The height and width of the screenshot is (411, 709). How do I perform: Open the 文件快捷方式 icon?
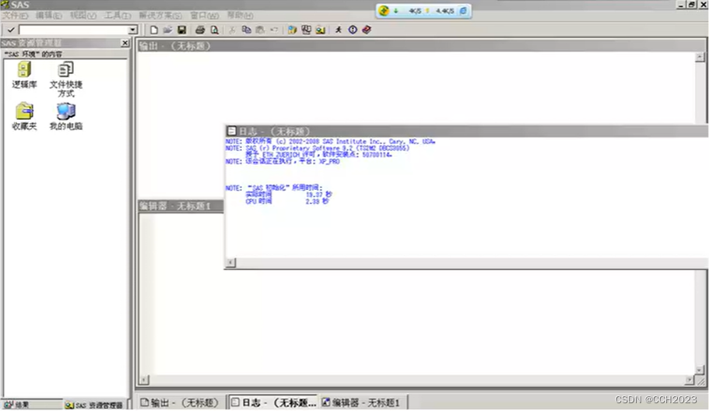(x=66, y=79)
